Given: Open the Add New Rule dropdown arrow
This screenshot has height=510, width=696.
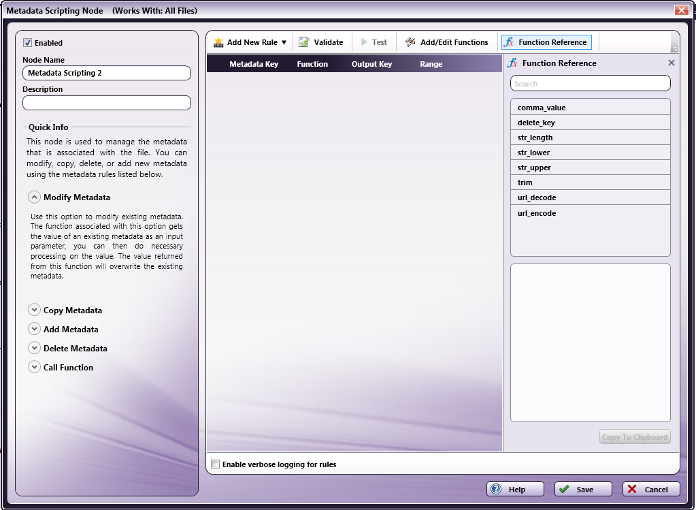Looking at the screenshot, I should (x=284, y=42).
